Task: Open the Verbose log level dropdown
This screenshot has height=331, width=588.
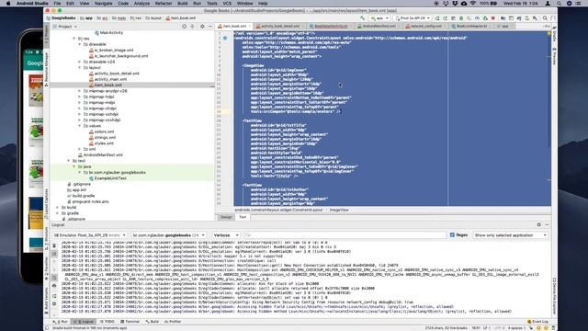Action: (x=226, y=235)
